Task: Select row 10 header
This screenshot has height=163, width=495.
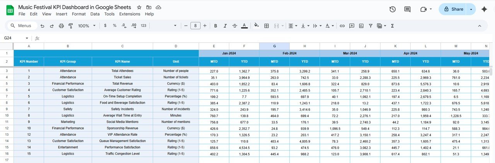Action: pyautogui.click(x=7, y=115)
